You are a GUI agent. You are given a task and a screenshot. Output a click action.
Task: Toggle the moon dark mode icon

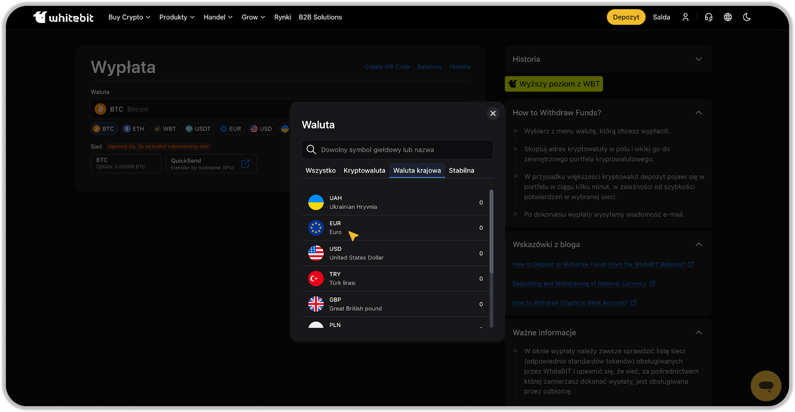pyautogui.click(x=746, y=17)
